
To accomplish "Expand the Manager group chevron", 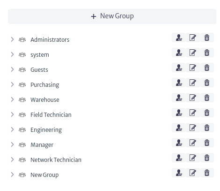I will tap(12, 145).
